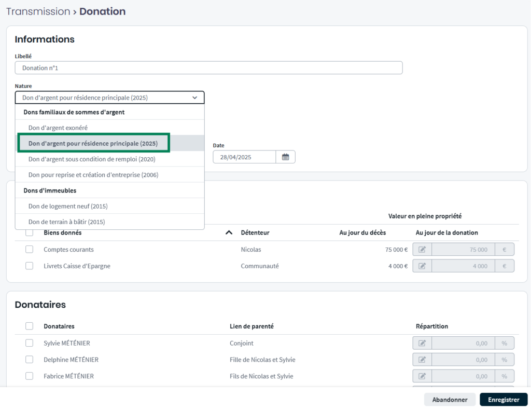Select Don de logement neuf (2015)
The width and height of the screenshot is (531, 411).
[x=68, y=206]
